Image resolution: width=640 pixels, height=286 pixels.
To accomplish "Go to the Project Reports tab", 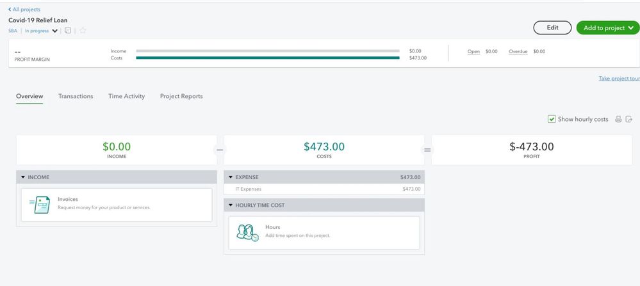I will pos(181,97).
